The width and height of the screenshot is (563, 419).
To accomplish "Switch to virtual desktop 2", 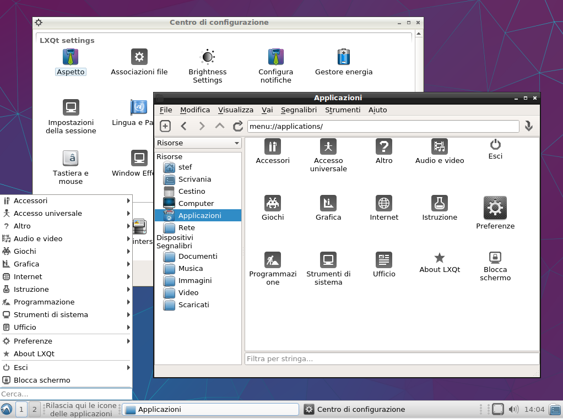I will [x=34, y=409].
